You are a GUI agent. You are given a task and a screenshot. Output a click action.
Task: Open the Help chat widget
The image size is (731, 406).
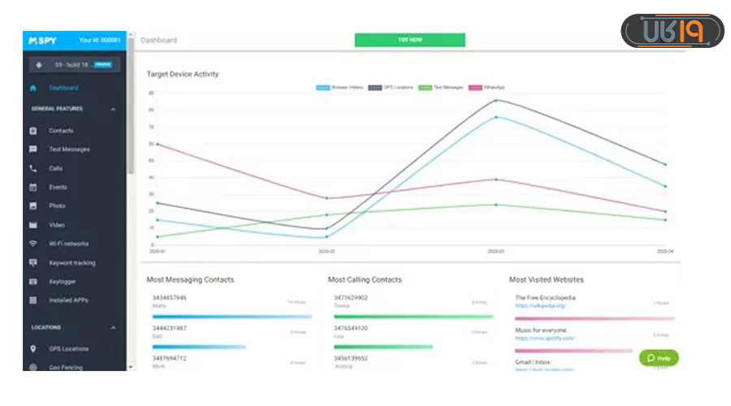[x=658, y=358]
